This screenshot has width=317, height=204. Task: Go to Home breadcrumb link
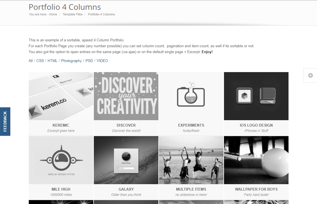tap(53, 14)
